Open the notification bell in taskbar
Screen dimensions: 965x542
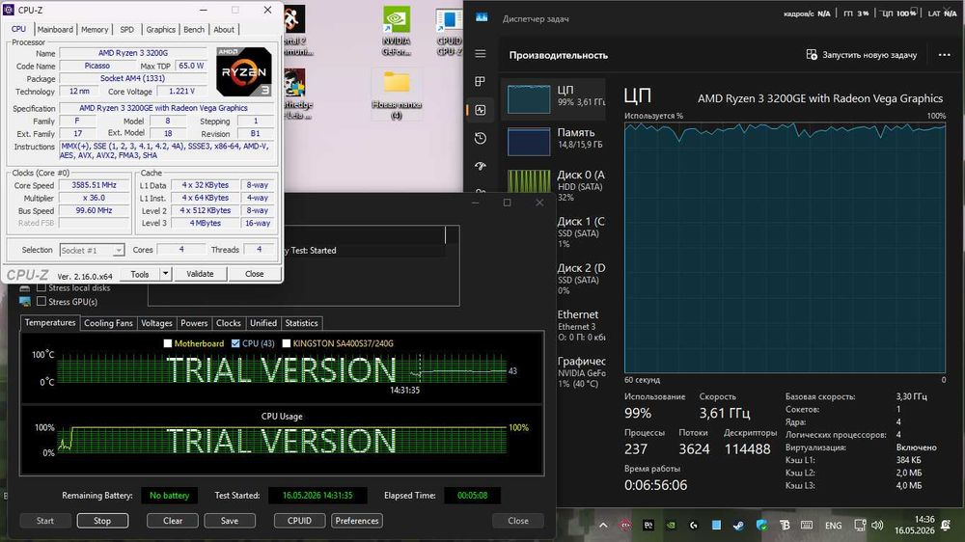coord(946,526)
